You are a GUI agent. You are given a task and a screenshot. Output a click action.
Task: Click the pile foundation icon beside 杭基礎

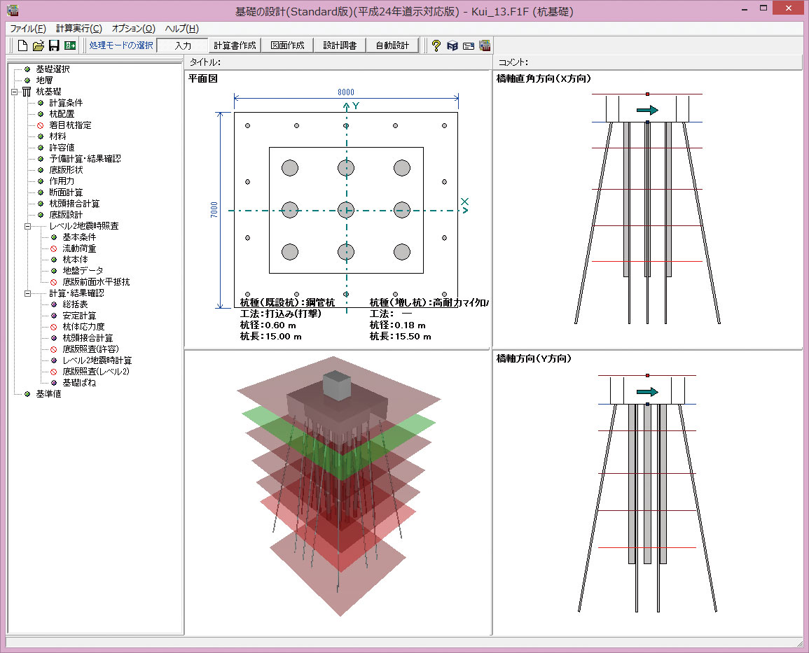point(27,92)
